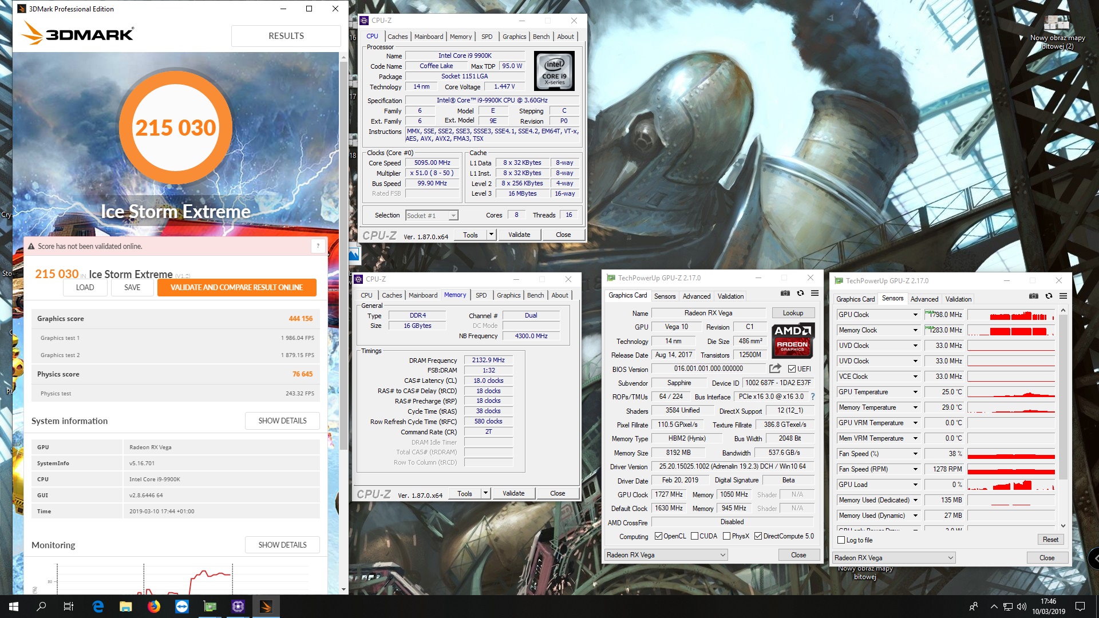
Task: Expand GPU Load sensor dropdown
Action: (x=915, y=485)
